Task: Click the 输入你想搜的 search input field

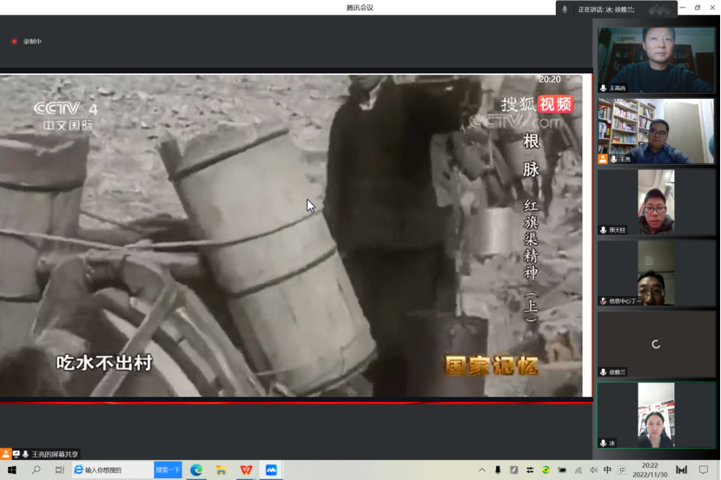Action: [113, 470]
